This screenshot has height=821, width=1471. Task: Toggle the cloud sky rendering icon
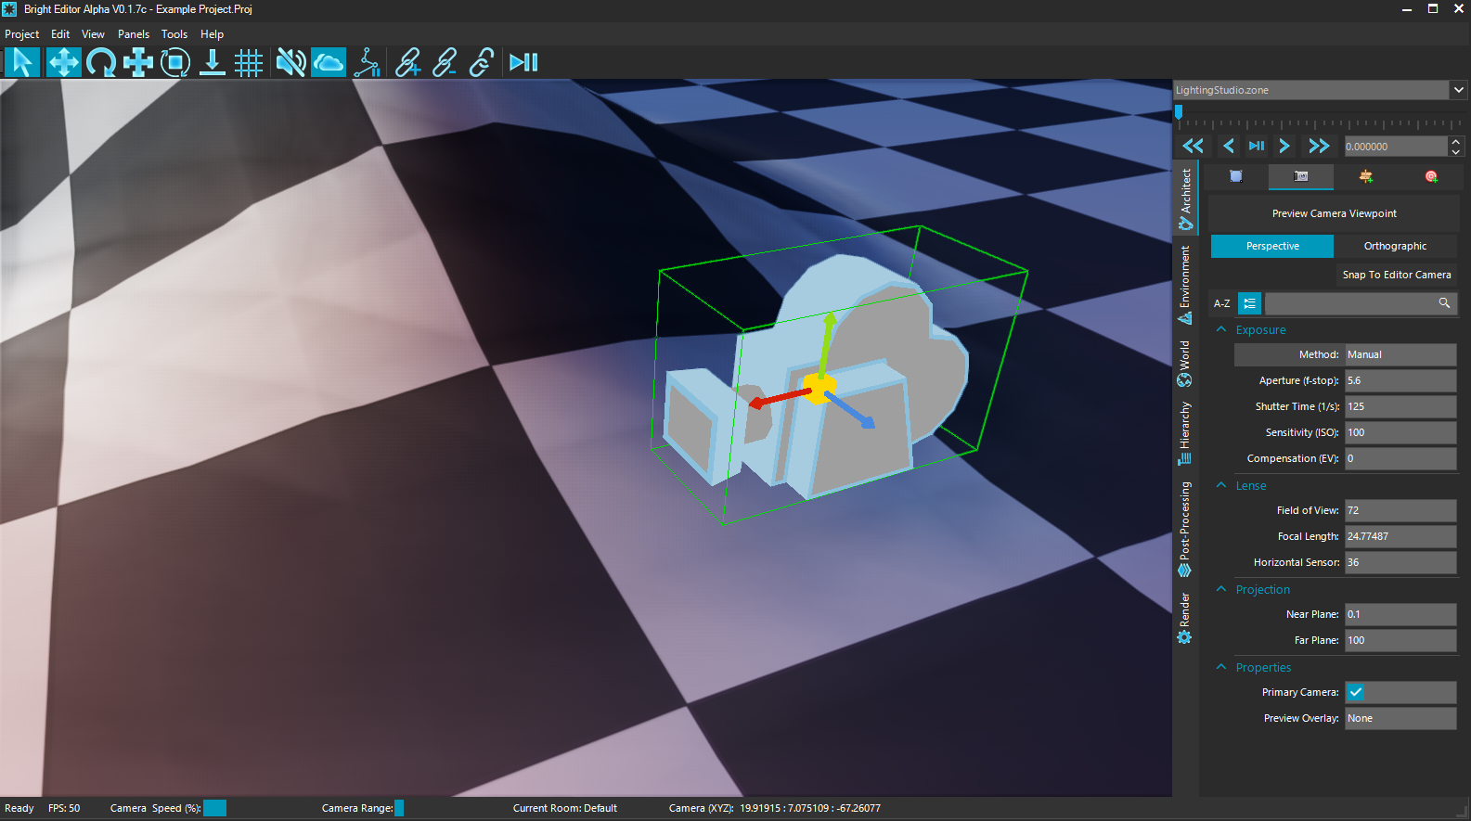329,62
